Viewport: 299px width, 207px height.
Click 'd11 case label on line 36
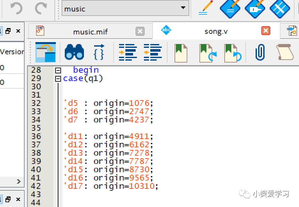point(73,136)
